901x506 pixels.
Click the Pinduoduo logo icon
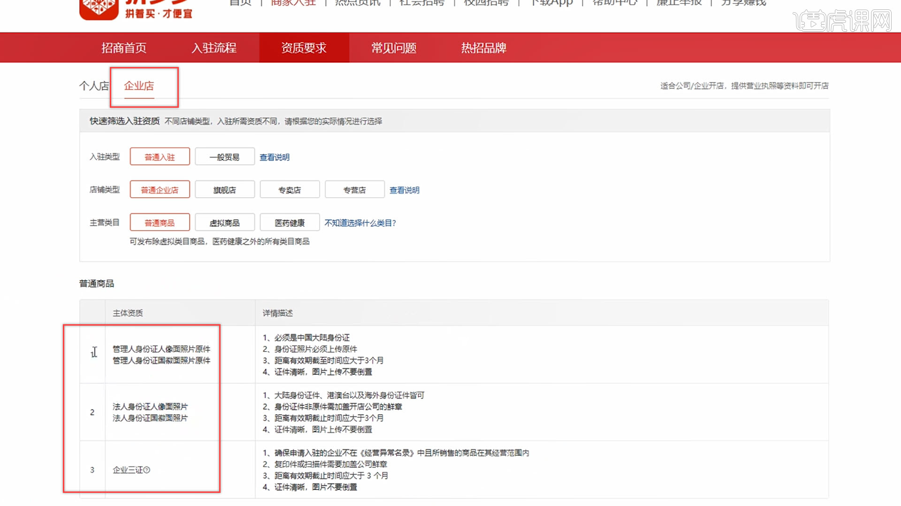[99, 9]
